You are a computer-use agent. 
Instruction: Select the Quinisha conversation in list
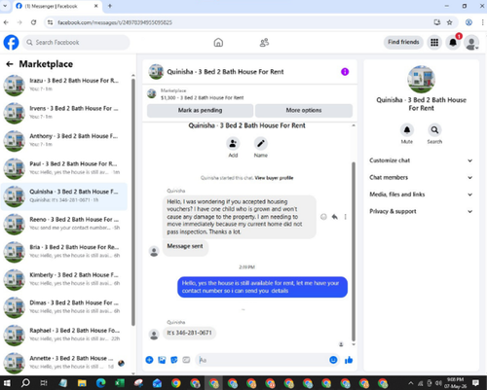point(64,196)
